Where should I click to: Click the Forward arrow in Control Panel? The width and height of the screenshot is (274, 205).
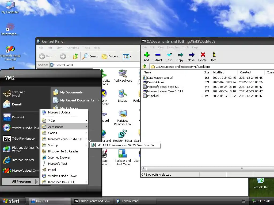63,56
